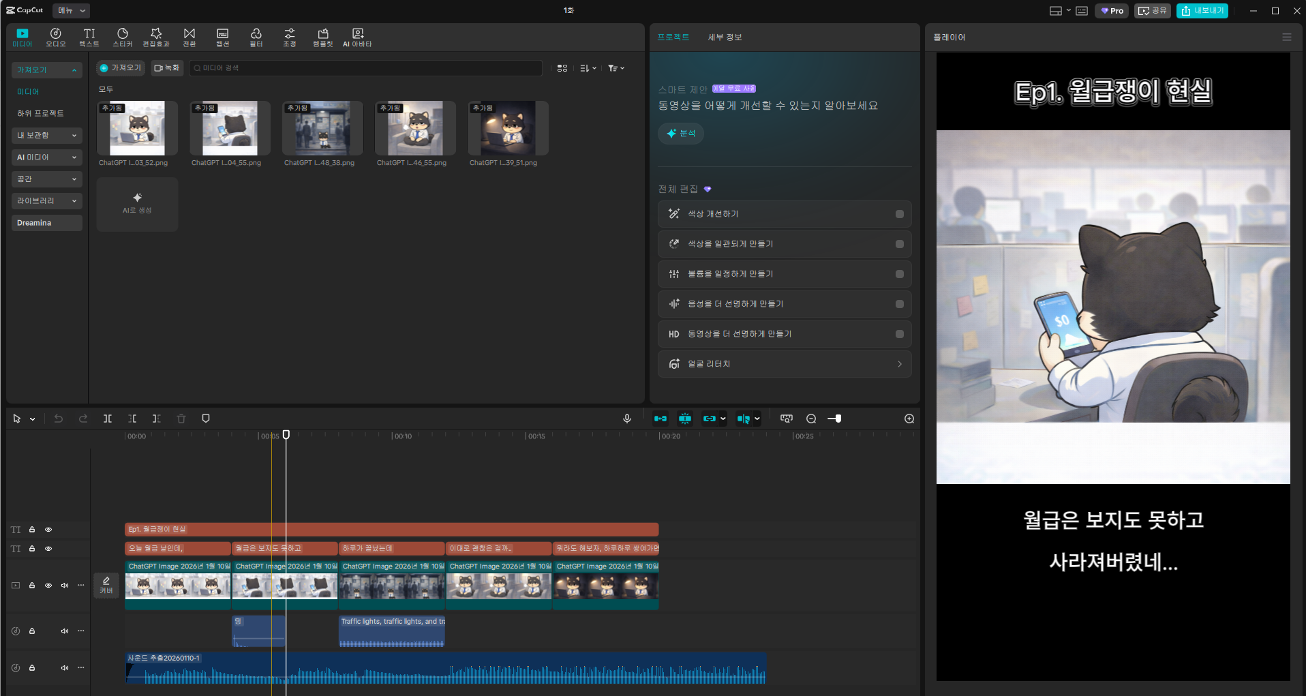Screen dimensions: 1306x696
Task: Open the layout switcher icon in the title bar
Action: (x=1056, y=11)
